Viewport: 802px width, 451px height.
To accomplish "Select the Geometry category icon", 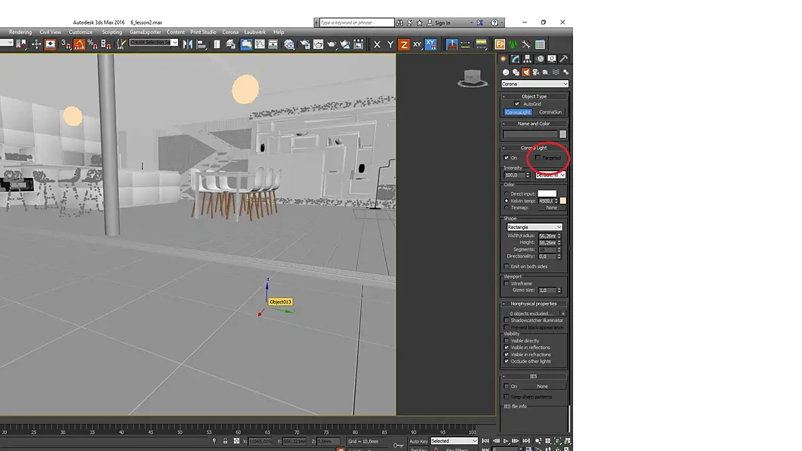I will tap(506, 72).
